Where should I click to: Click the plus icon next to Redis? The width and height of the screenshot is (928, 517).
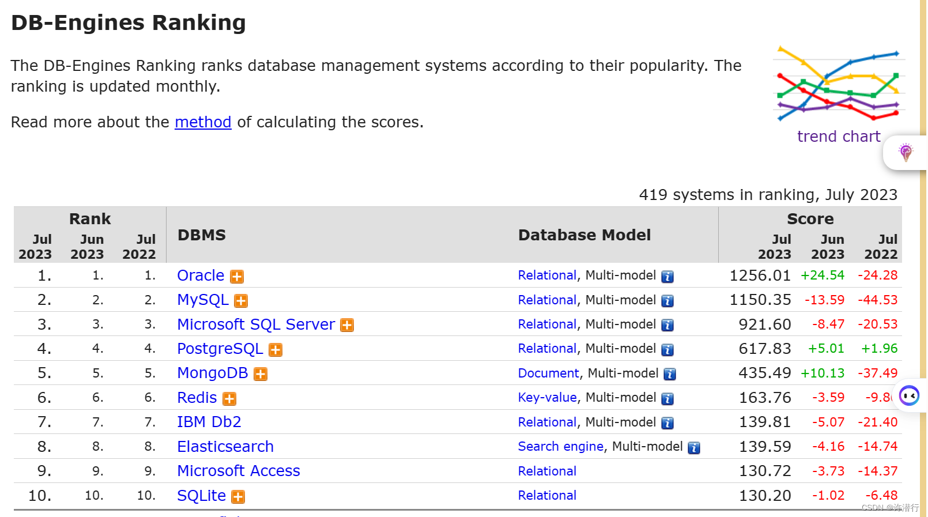click(229, 399)
